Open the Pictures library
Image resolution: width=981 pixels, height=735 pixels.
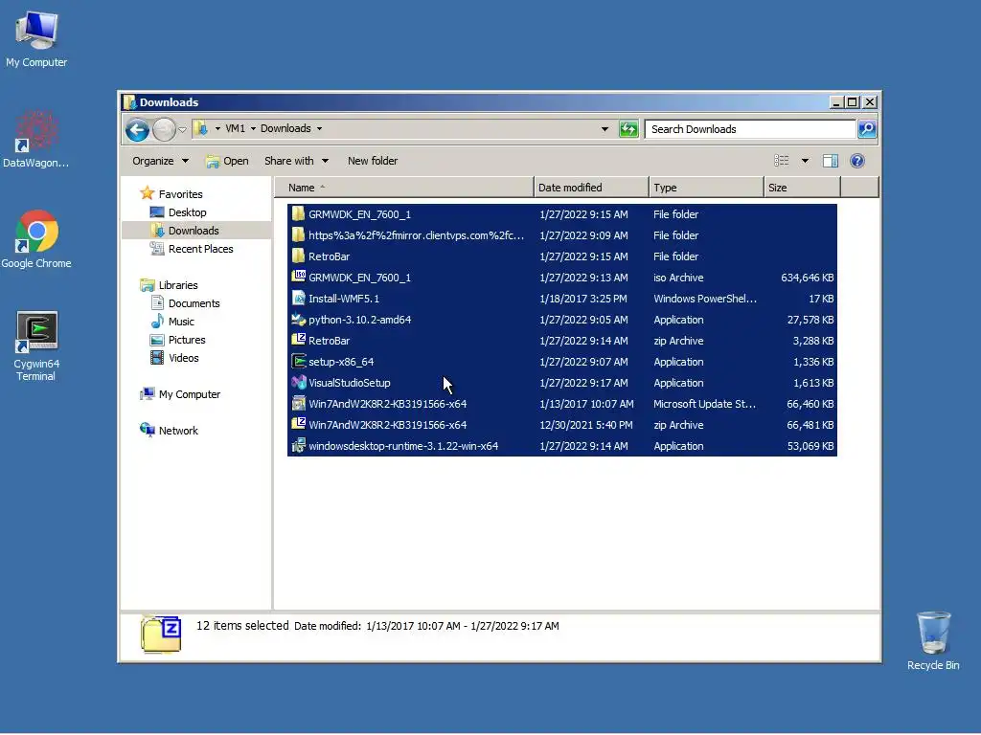[187, 340]
